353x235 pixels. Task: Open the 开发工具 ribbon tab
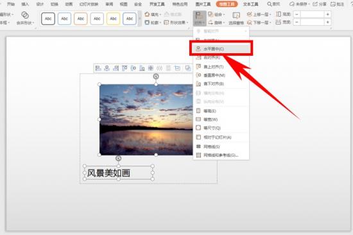pyautogui.click(x=157, y=4)
